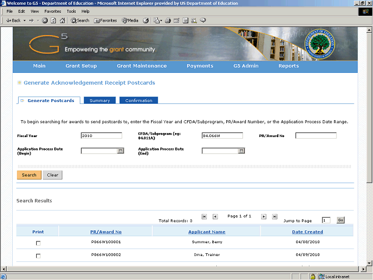Viewport: 373px width, 280px height.
Task: Switch to the Summary tab
Action: 100,100
